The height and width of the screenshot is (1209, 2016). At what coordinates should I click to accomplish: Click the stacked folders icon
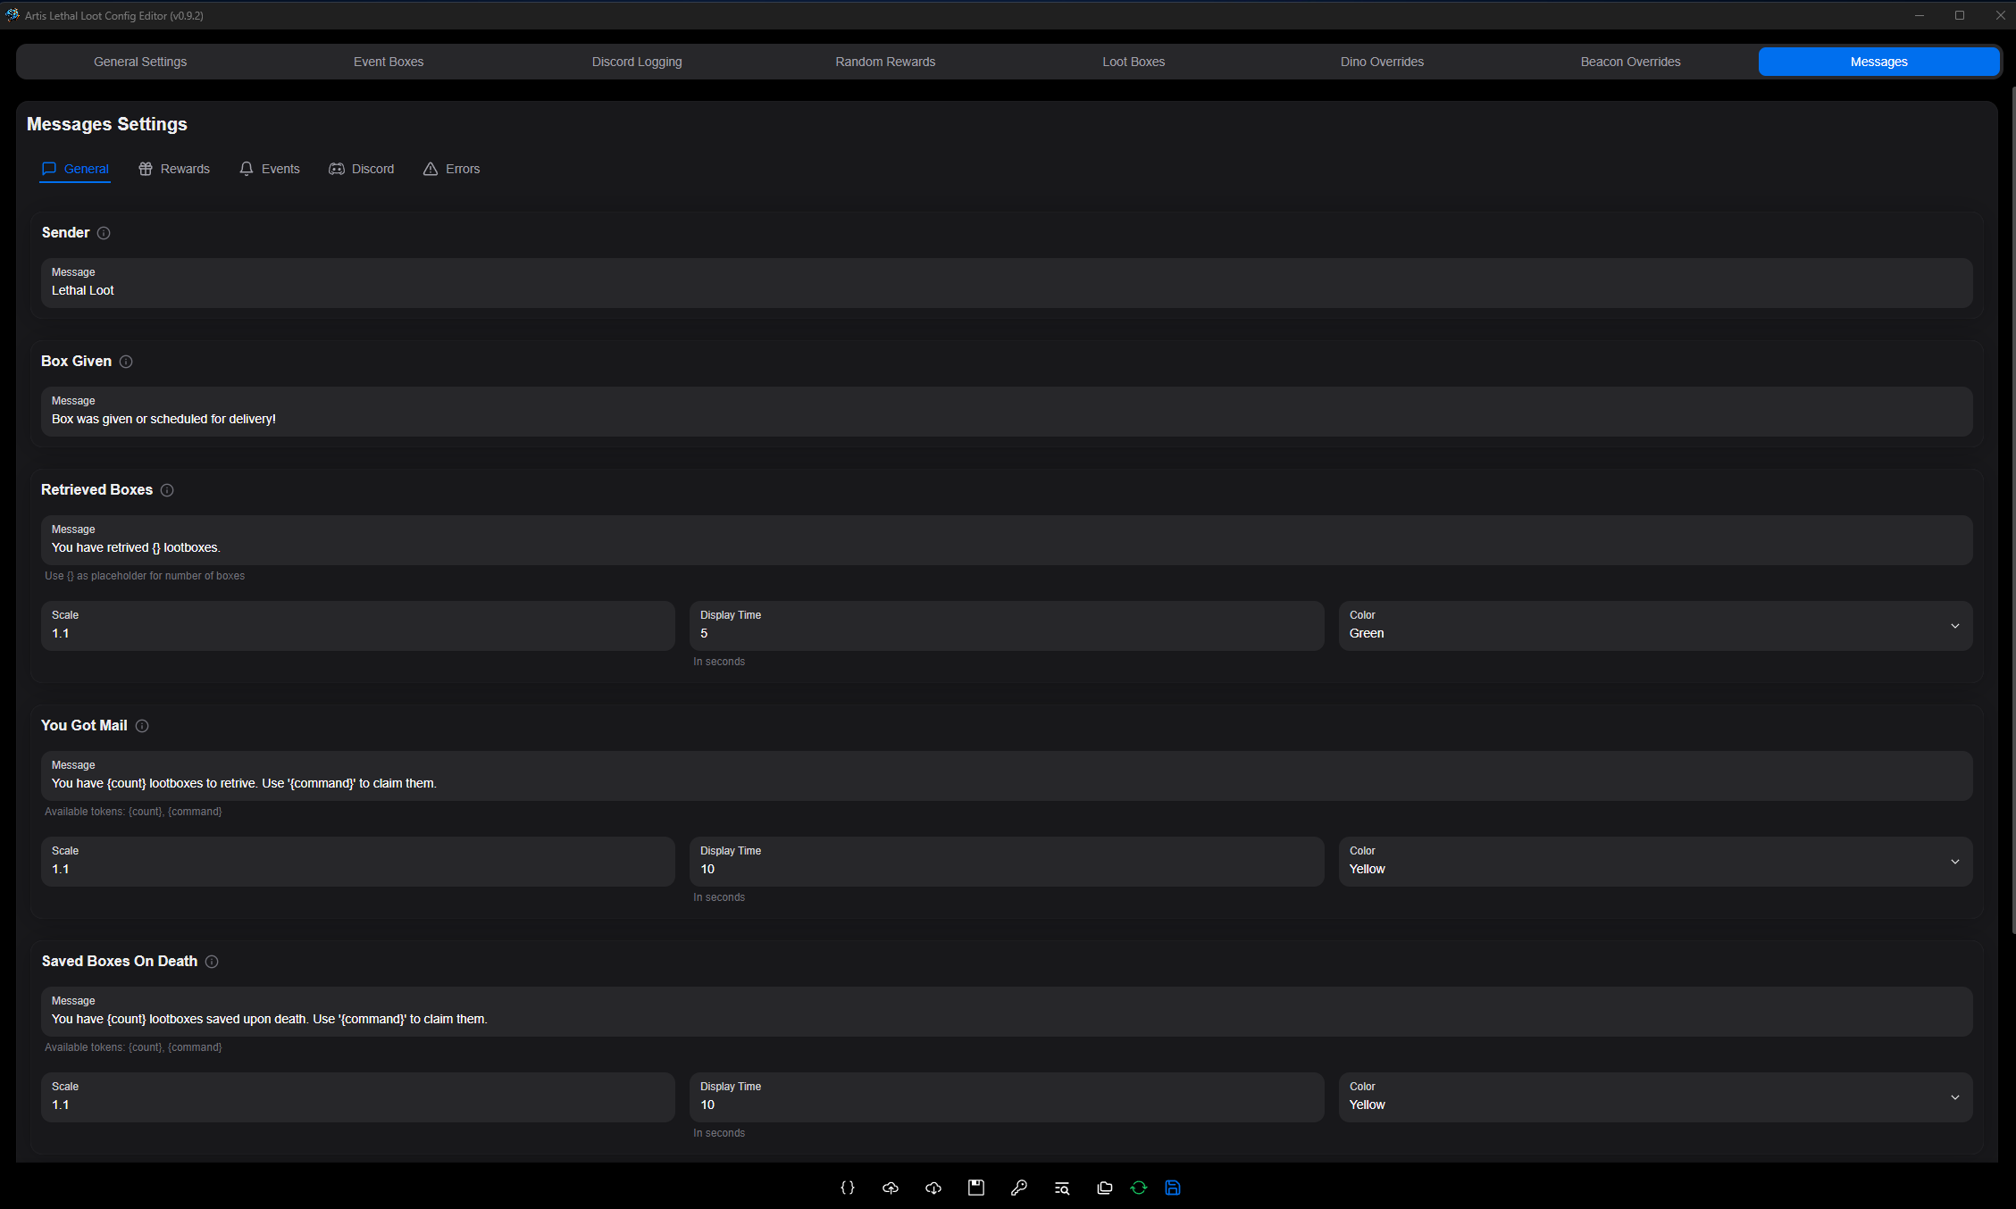[x=1104, y=1188]
